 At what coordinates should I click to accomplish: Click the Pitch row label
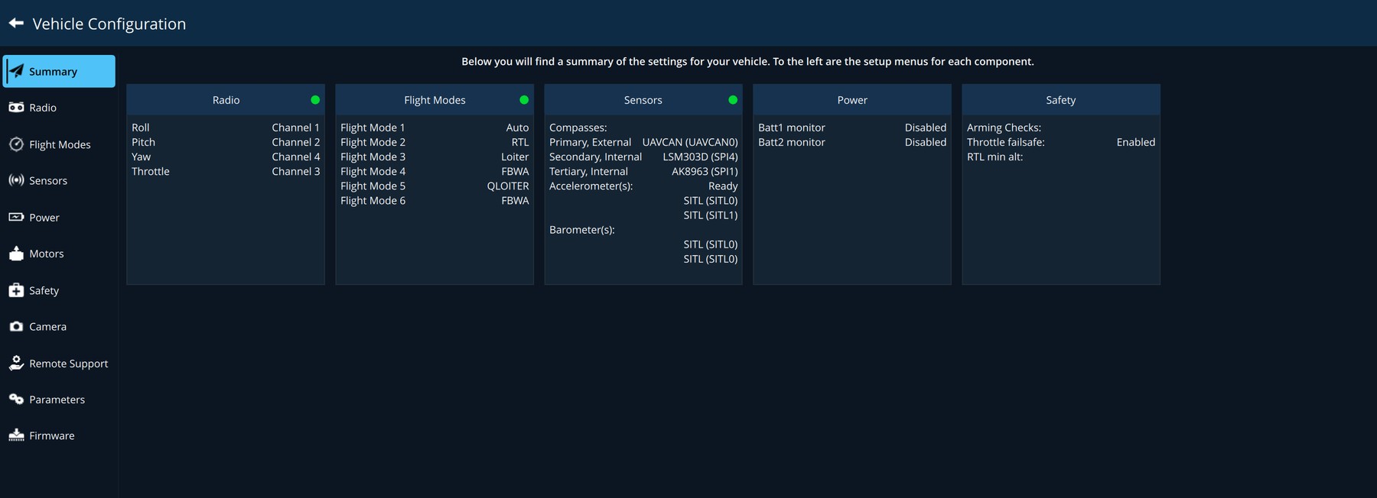[x=143, y=142]
